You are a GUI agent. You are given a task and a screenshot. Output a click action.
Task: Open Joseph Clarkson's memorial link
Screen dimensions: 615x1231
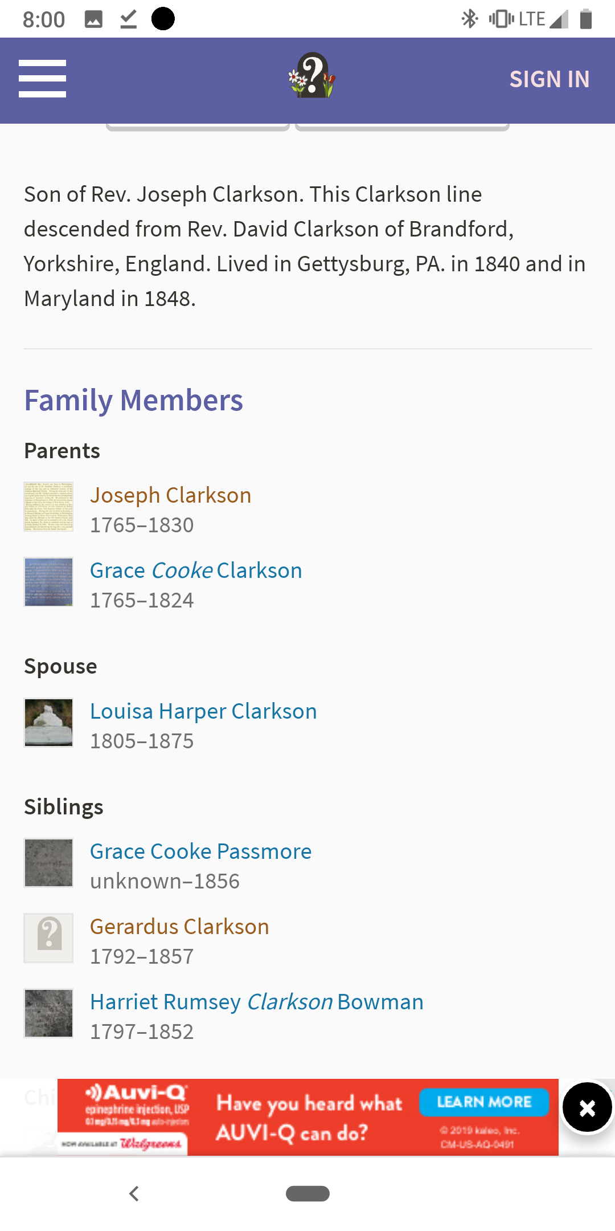click(x=170, y=495)
